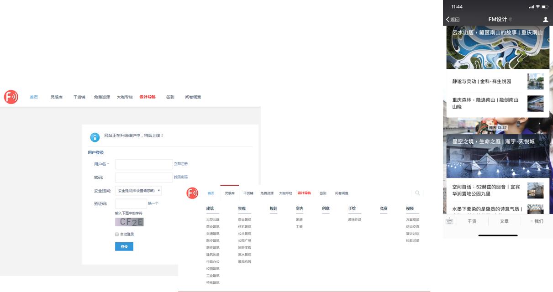The image size is (553, 292).
Task: Open 免费资源 in the login page navigation
Action: point(102,97)
